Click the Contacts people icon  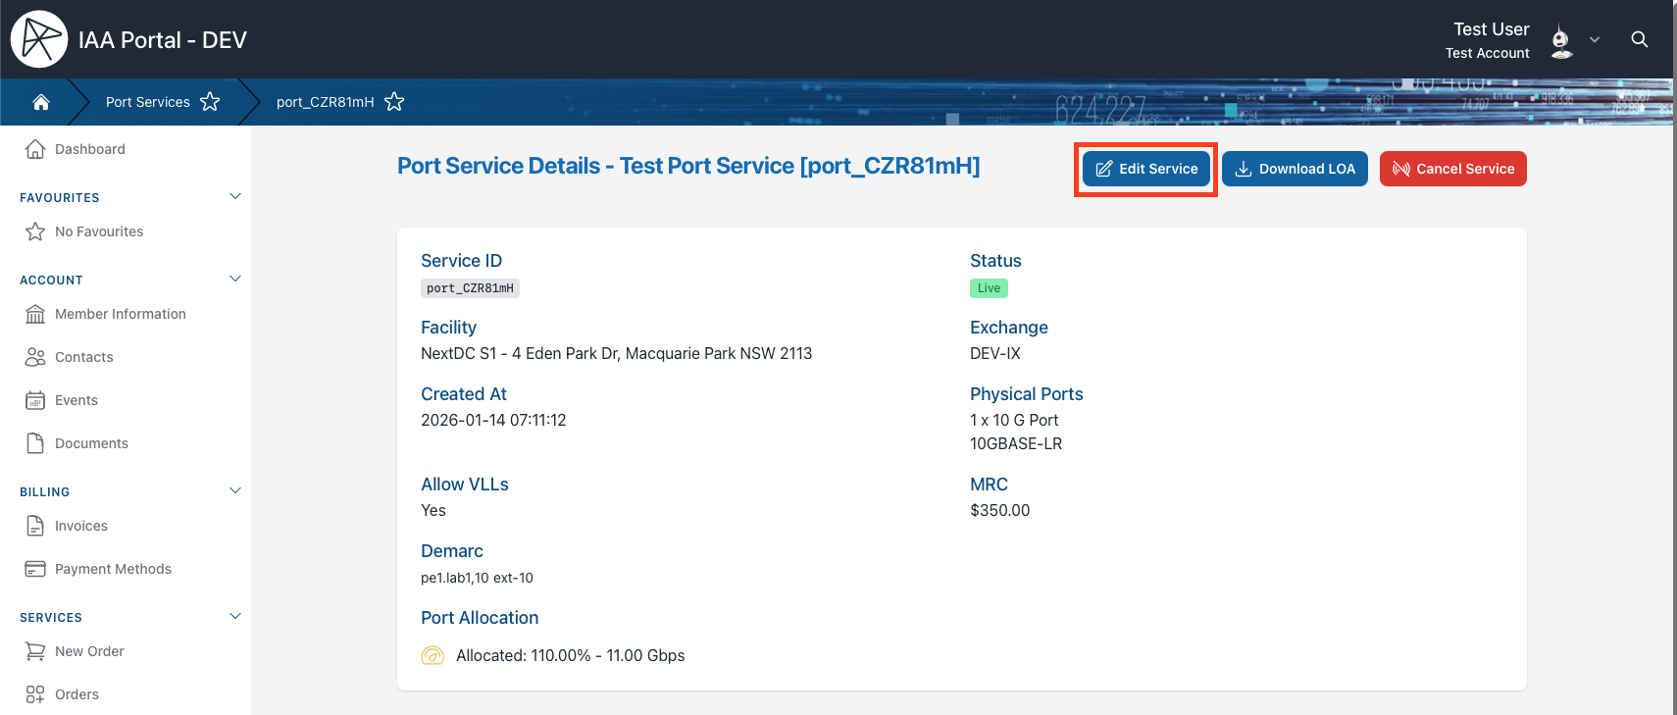tap(35, 357)
